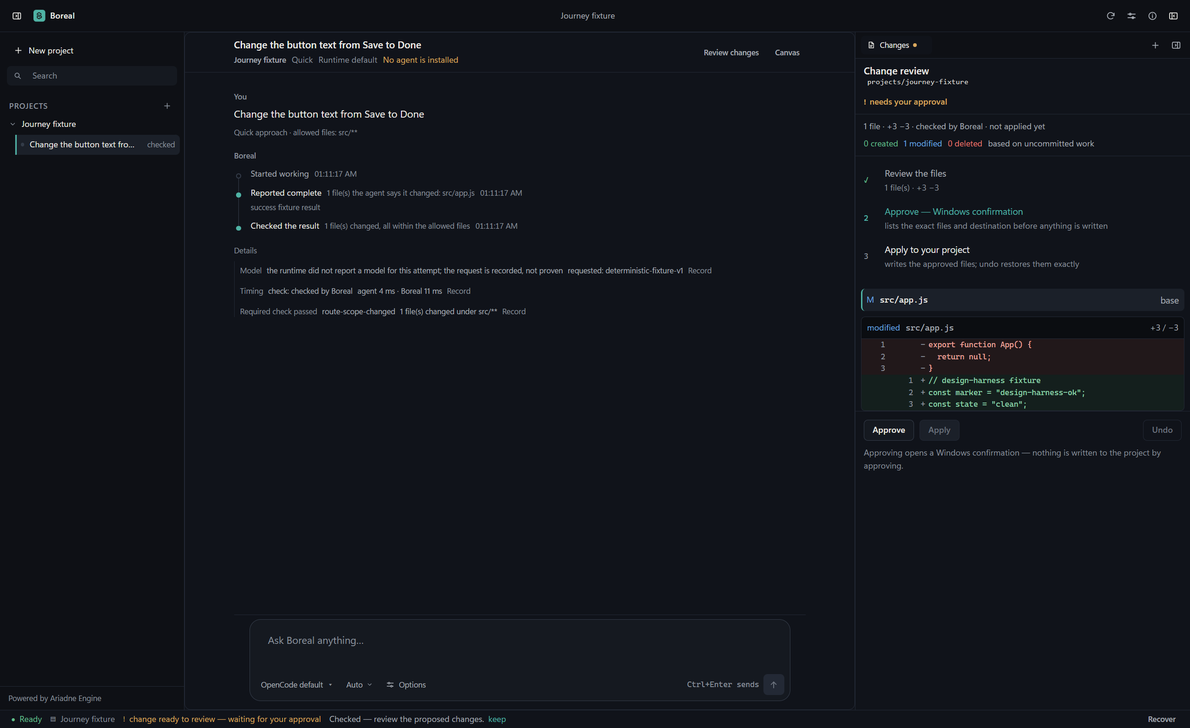Add a project with the PROJECTS plus icon
This screenshot has height=728, width=1190.
(167, 106)
